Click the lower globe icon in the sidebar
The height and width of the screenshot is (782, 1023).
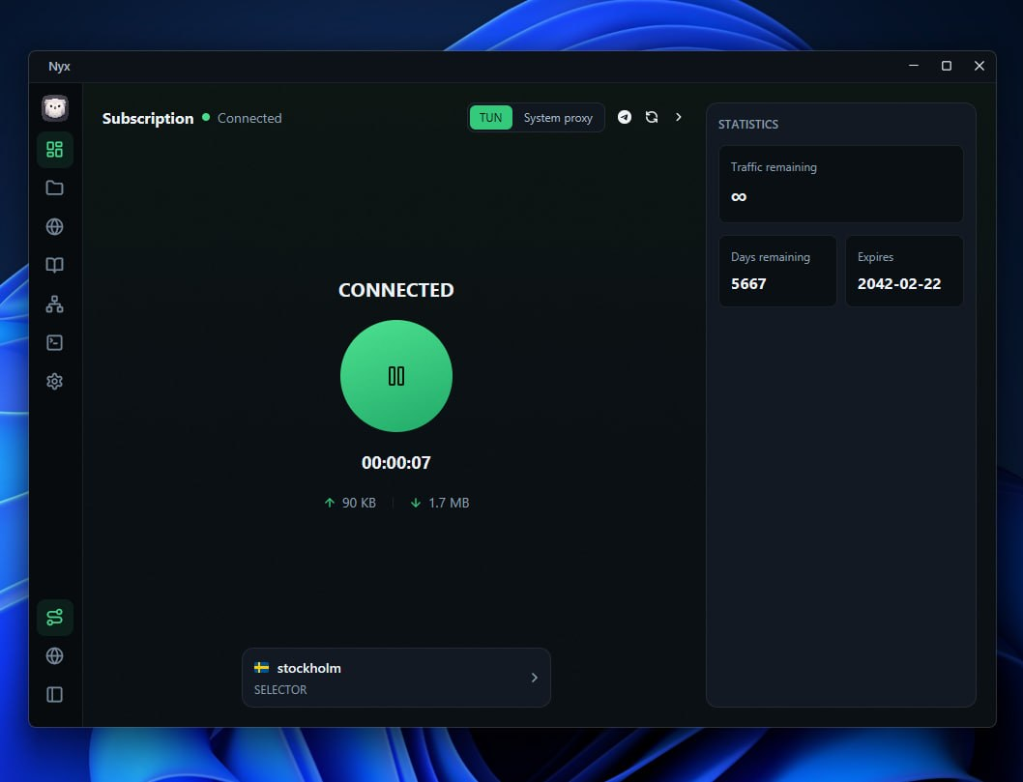[55, 655]
